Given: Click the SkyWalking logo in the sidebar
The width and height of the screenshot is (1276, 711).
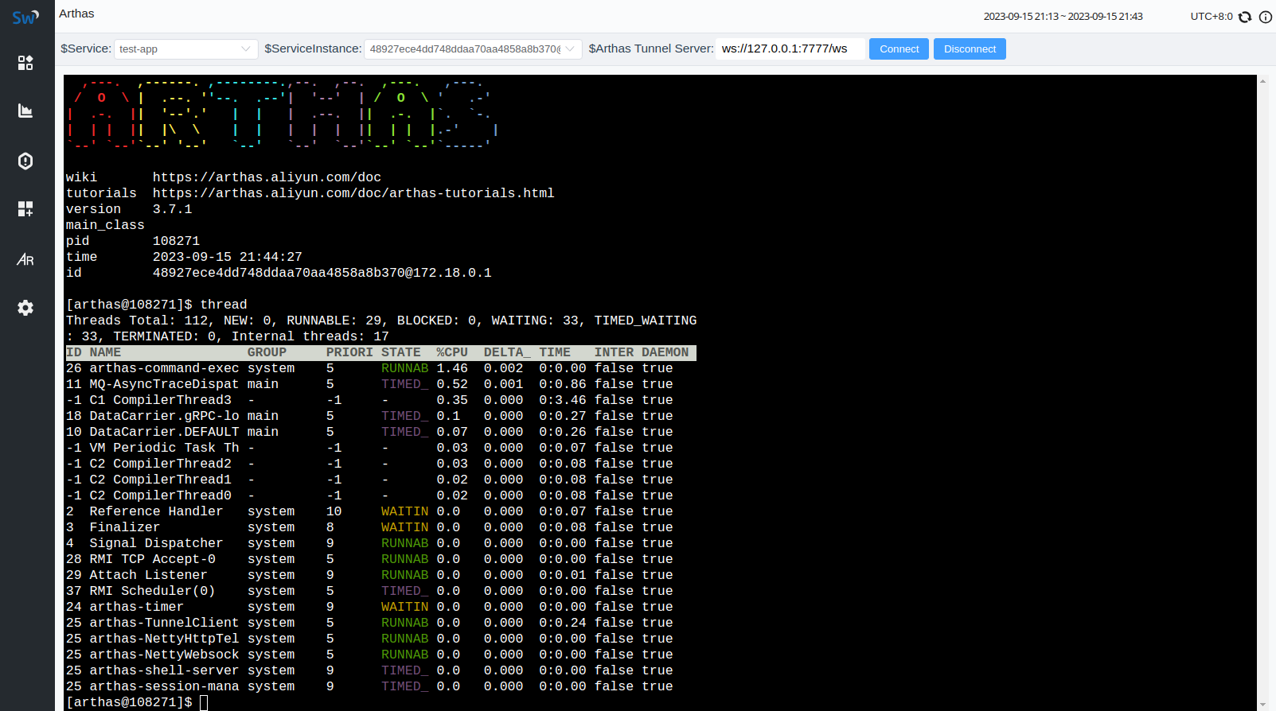Looking at the screenshot, I should click(25, 17).
